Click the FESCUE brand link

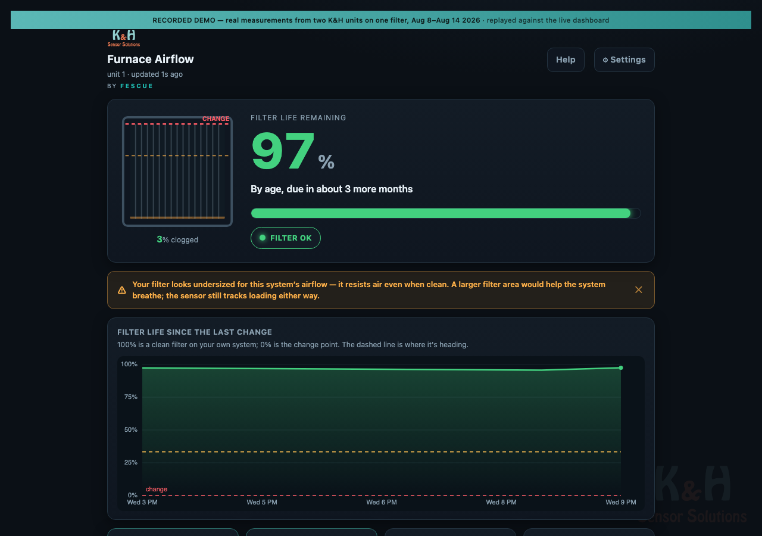(137, 86)
